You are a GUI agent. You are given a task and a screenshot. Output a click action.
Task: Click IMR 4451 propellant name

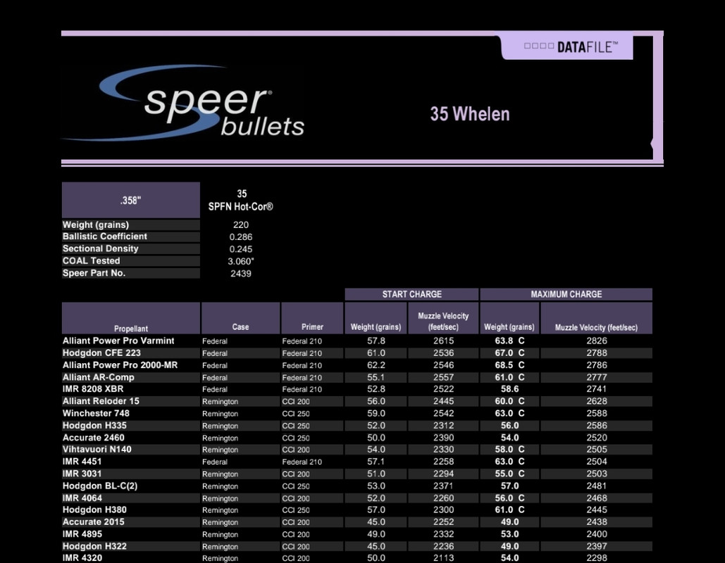pos(82,462)
